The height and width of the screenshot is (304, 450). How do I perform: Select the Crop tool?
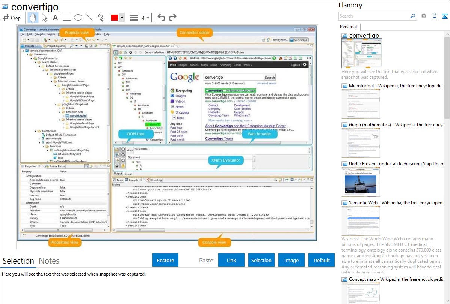pyautogui.click(x=12, y=18)
